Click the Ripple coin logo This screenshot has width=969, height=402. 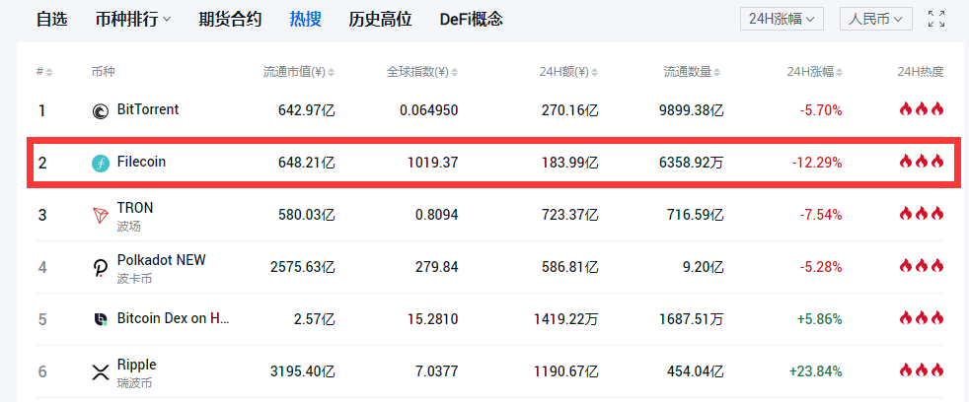(100, 371)
